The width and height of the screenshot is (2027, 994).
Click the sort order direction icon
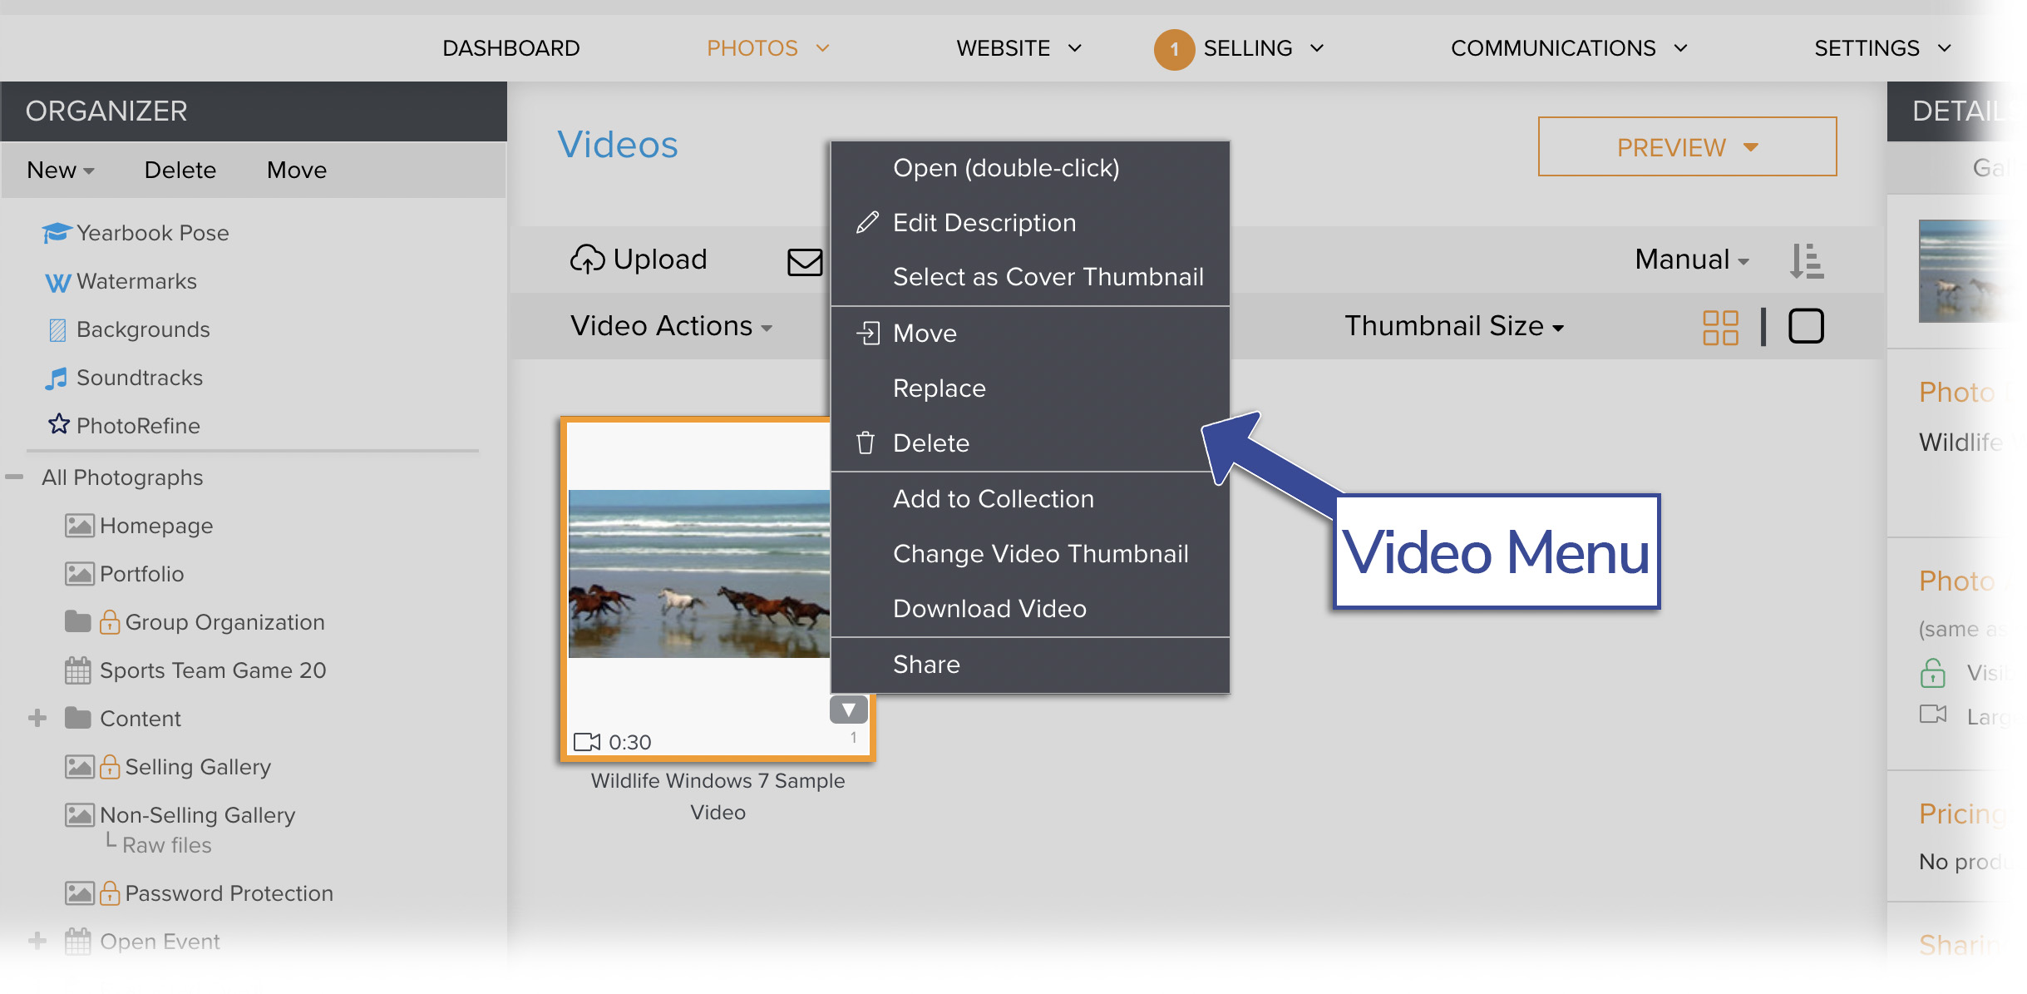coord(1807,260)
